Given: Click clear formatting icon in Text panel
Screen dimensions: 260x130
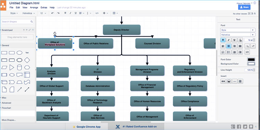Looking at the screenshot, I should coord(240,40).
